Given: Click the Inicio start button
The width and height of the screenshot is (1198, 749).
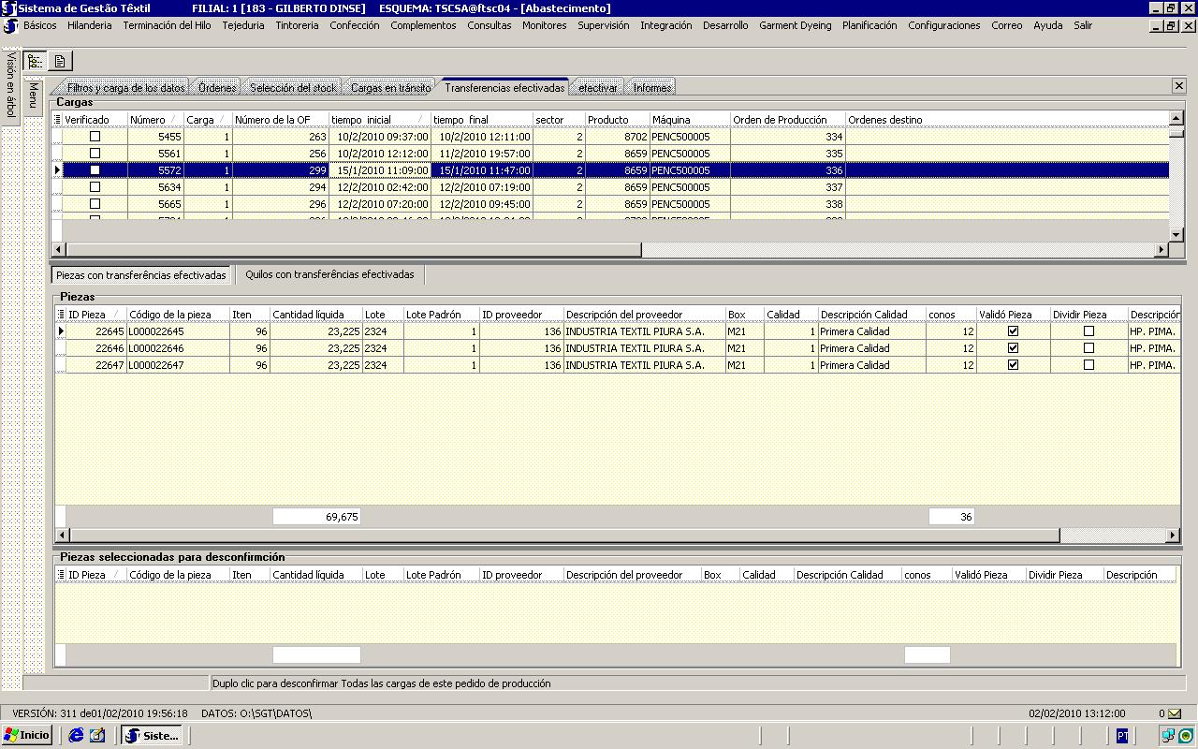Looking at the screenshot, I should pyautogui.click(x=27, y=736).
